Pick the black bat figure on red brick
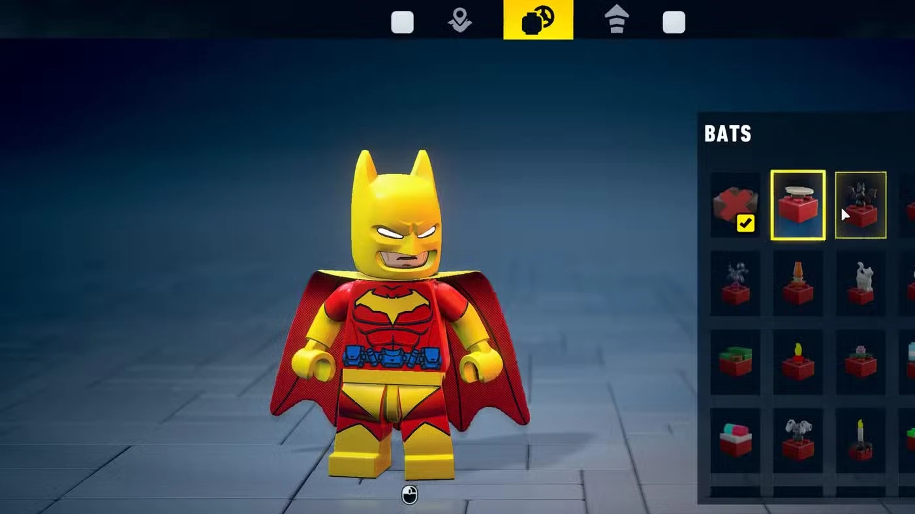The width and height of the screenshot is (915, 514). pyautogui.click(x=861, y=205)
